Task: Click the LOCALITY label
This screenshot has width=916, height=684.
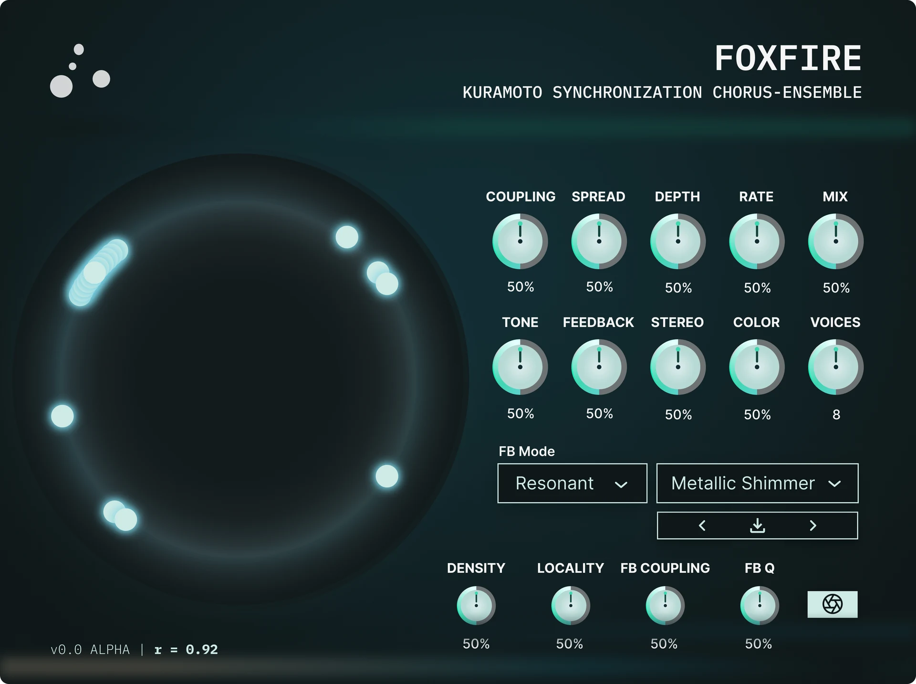Action: pos(571,568)
